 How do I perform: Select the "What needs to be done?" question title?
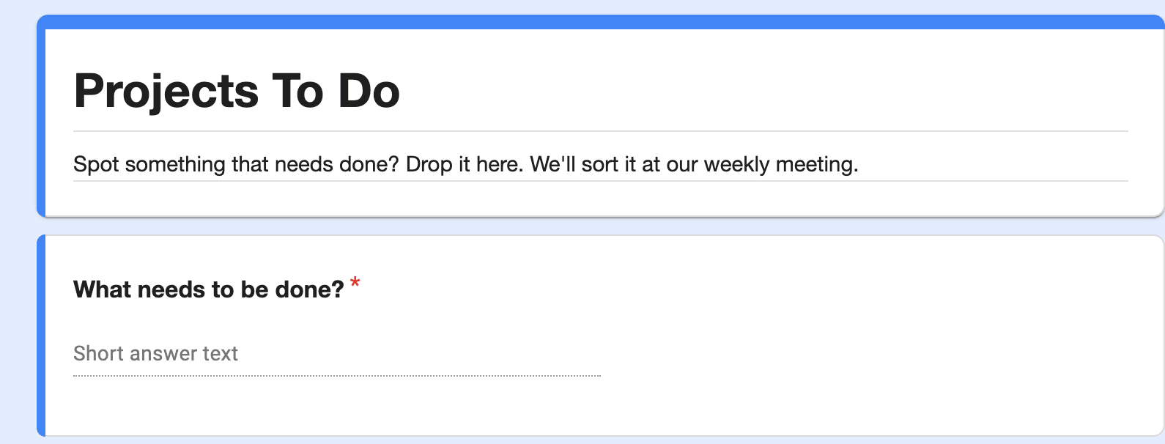pos(208,289)
